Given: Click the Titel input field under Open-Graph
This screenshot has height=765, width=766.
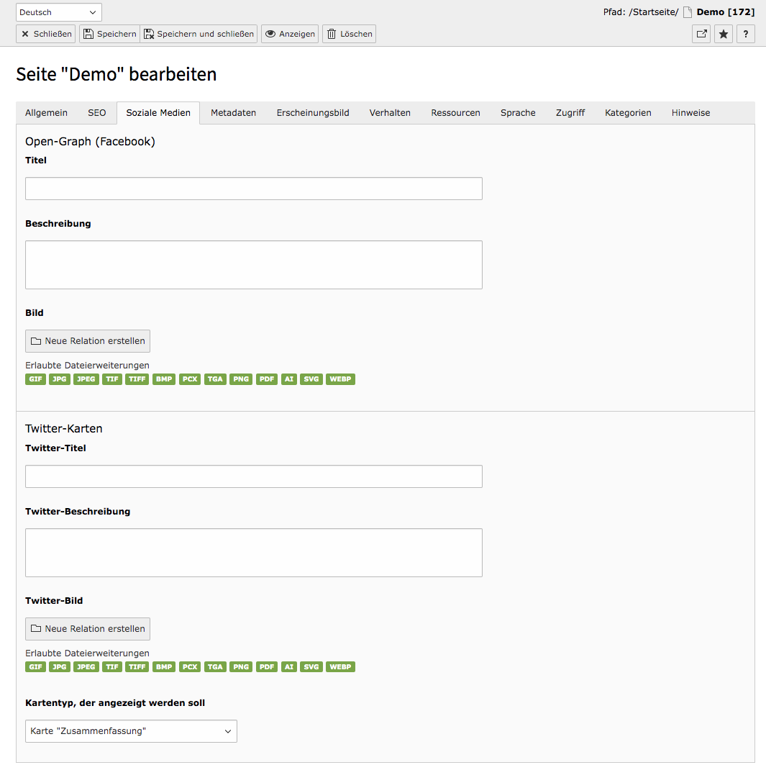Looking at the screenshot, I should pyautogui.click(x=253, y=188).
